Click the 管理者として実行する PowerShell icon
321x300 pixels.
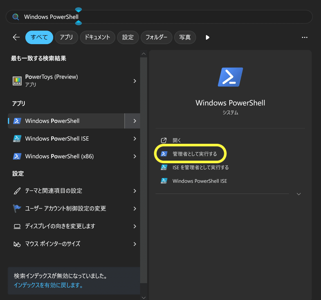164,154
